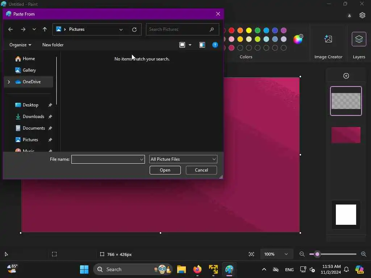This screenshot has width=371, height=278.
Task: Click the fit to window icon
Action: (x=251, y=254)
